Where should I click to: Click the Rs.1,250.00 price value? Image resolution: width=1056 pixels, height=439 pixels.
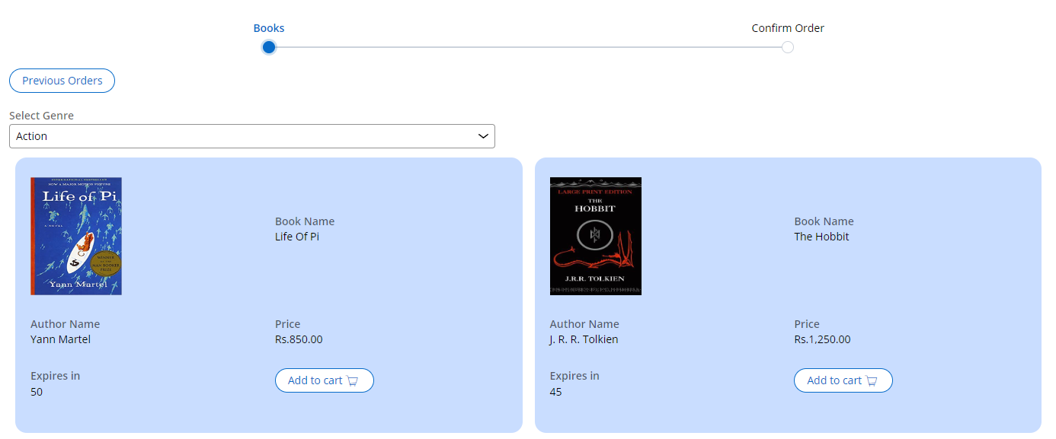[x=822, y=339]
